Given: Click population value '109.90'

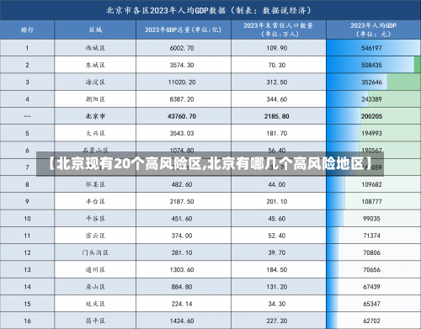Looking at the screenshot, I should click(x=277, y=48).
